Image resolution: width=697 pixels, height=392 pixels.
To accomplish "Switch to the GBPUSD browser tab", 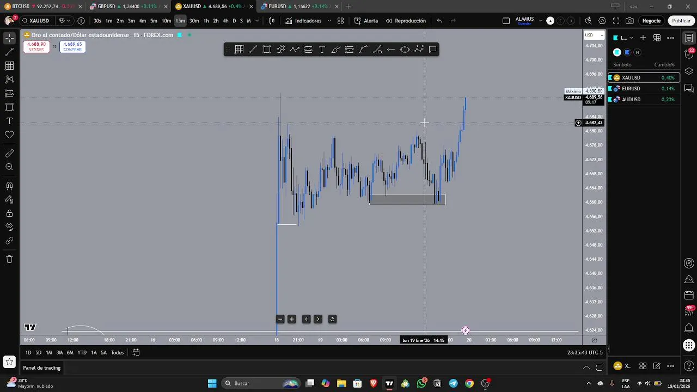I will (x=128, y=7).
